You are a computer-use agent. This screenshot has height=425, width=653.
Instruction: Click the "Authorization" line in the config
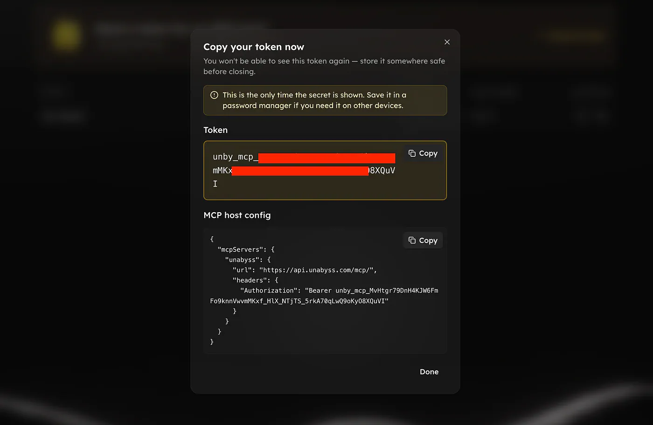tap(324, 296)
